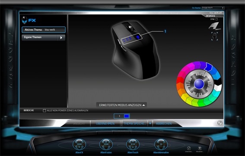Open the startup action dropdown at top
This screenshot has height=156, width=245.
point(213,8)
